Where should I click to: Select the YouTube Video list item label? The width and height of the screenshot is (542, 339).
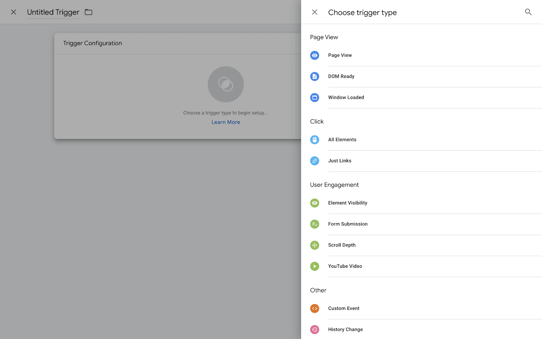[345, 266]
